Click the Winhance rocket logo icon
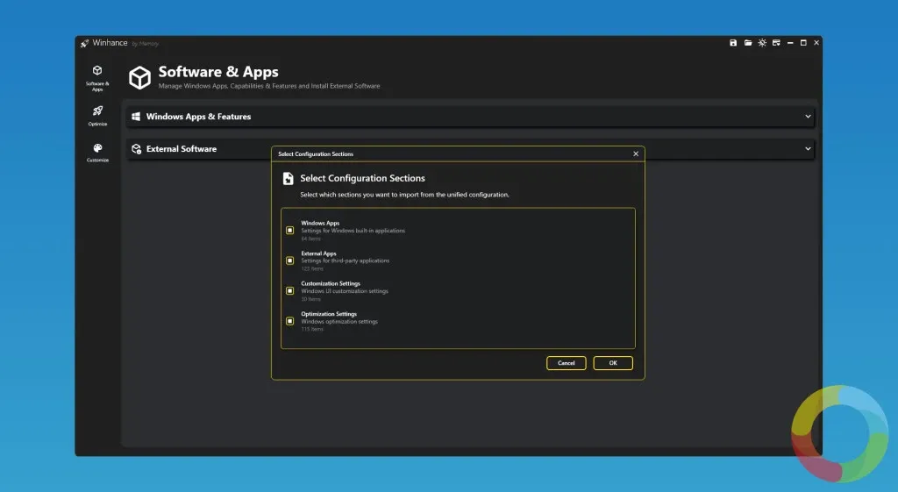The height and width of the screenshot is (492, 898). click(84, 44)
